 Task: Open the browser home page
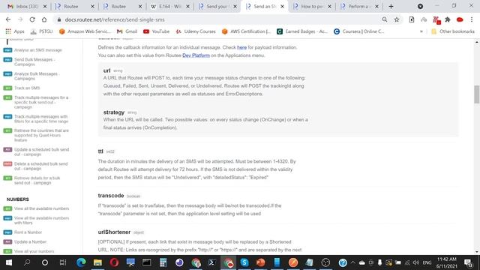(x=44, y=19)
